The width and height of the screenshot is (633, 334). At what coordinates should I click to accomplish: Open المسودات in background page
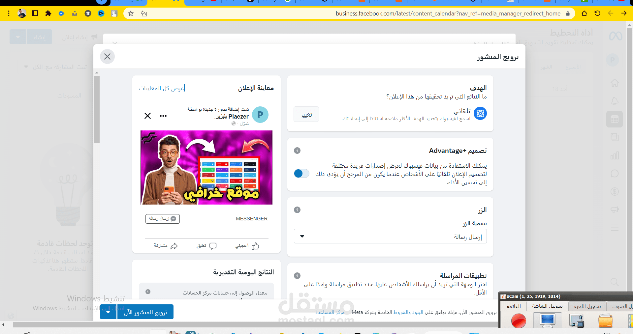(69, 96)
